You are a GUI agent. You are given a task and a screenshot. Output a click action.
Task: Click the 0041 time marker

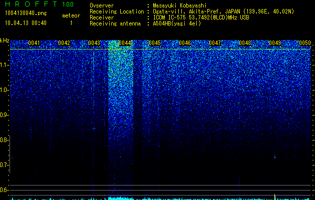point(34,43)
